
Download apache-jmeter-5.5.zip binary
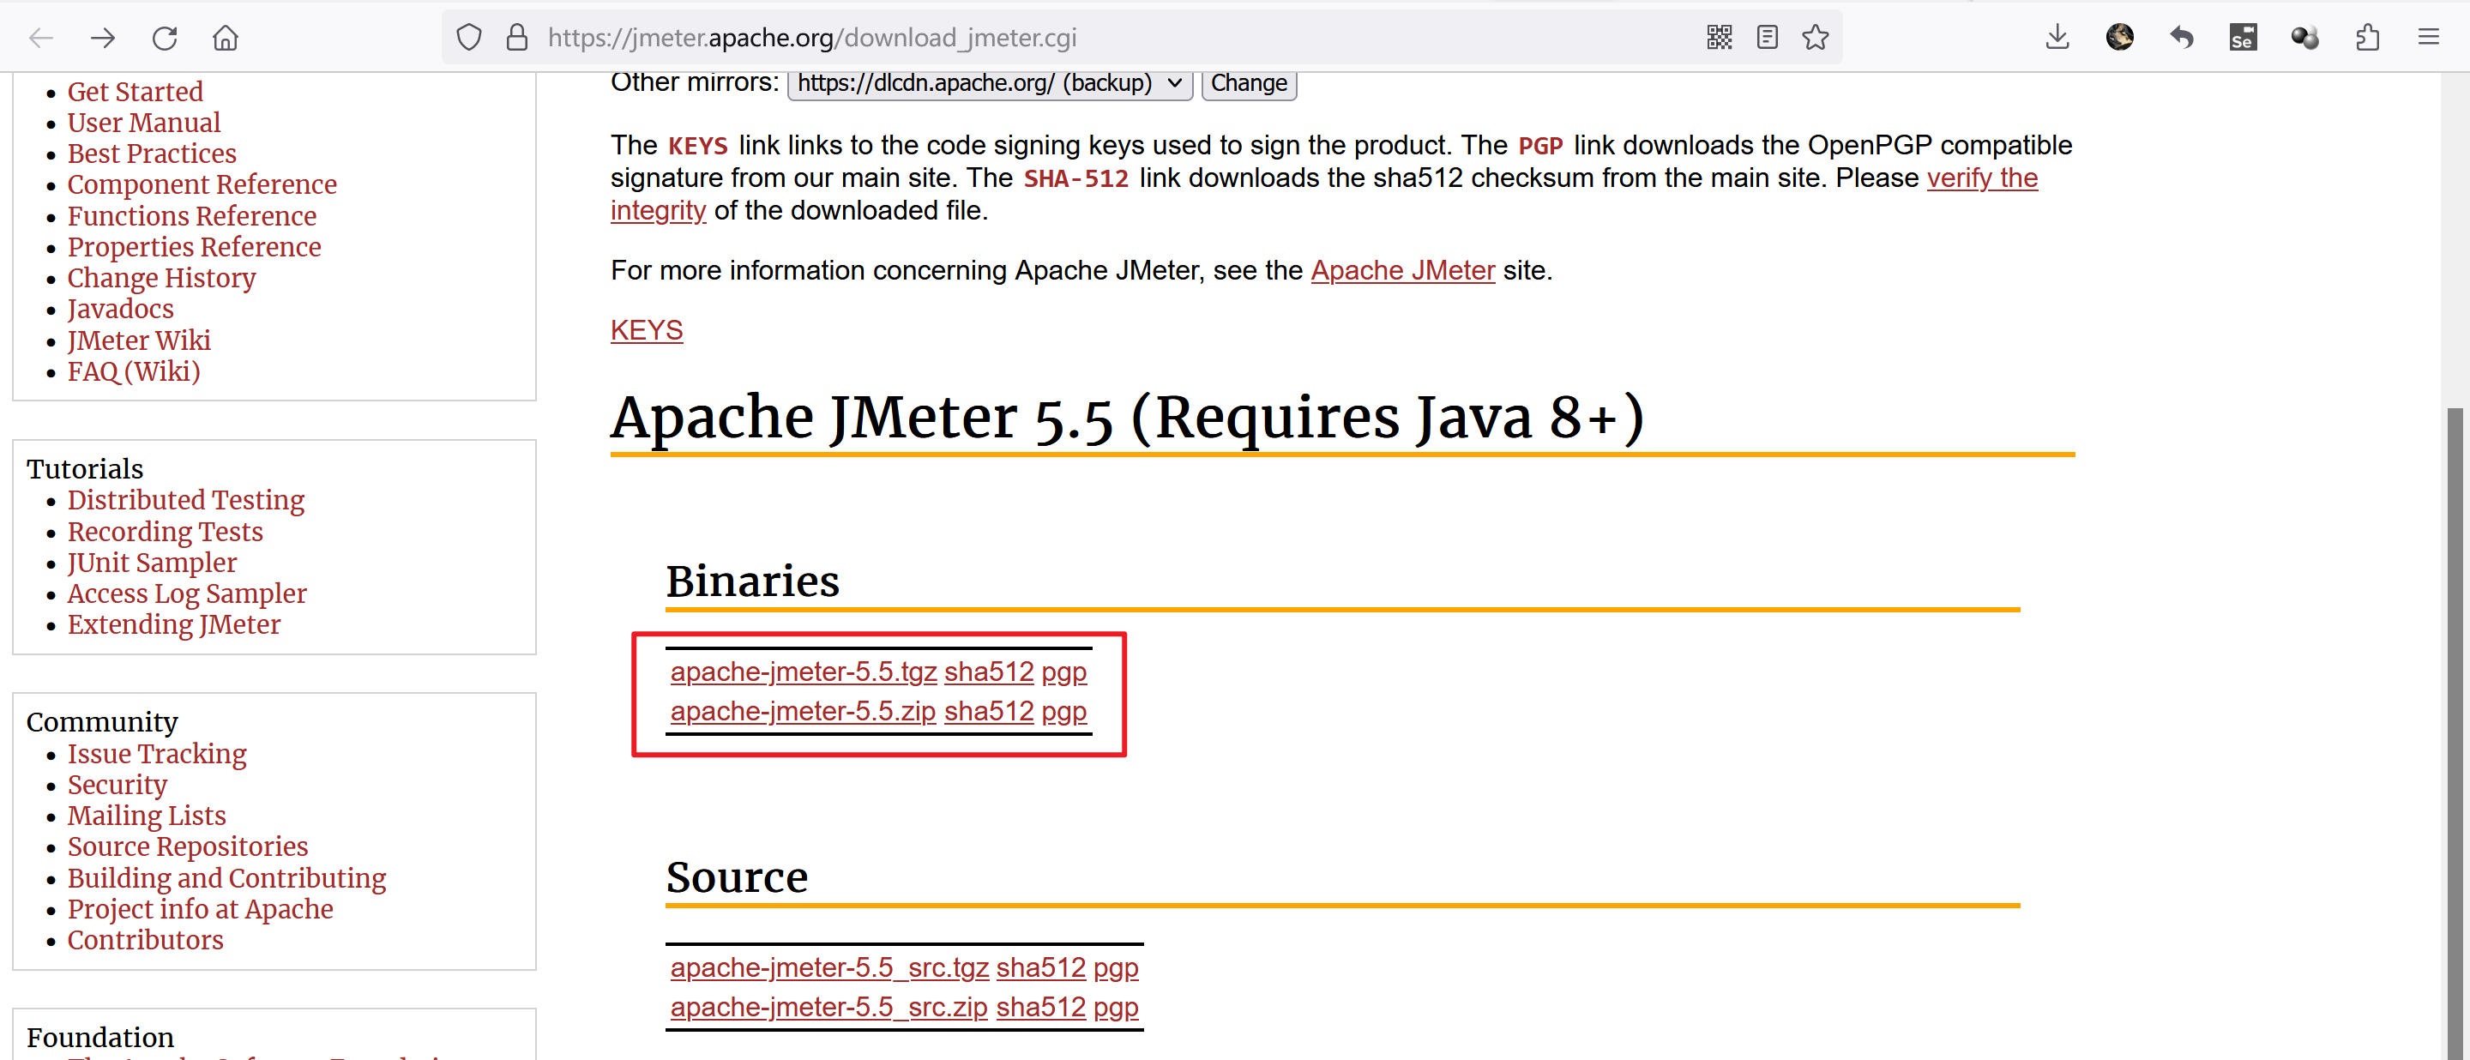point(803,711)
